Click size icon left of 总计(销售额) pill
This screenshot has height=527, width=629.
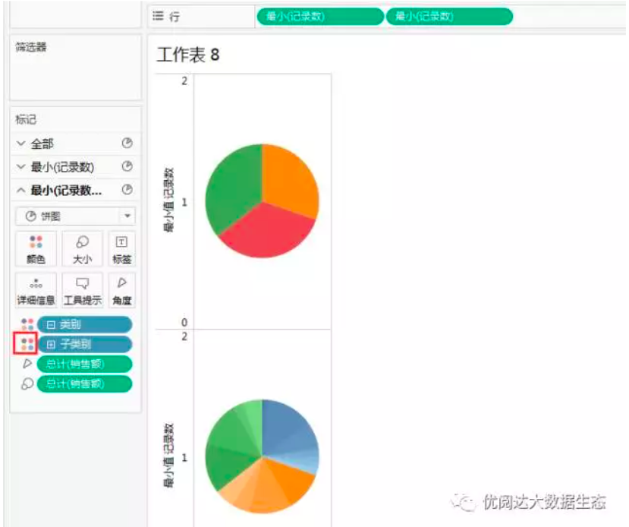pos(27,383)
